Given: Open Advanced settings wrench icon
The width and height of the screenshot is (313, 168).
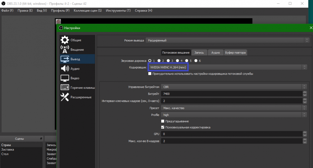Looking at the screenshot, I should (x=64, y=97).
